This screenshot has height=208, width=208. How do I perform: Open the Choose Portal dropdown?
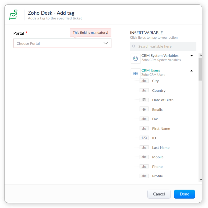tap(62, 43)
